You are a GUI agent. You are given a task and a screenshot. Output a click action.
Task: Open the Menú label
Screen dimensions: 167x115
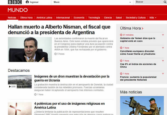(57, 2)
